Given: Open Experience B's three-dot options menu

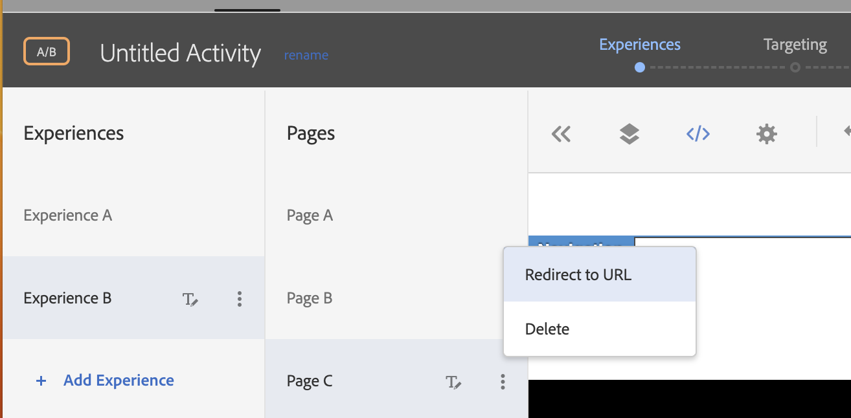Looking at the screenshot, I should 240,299.
